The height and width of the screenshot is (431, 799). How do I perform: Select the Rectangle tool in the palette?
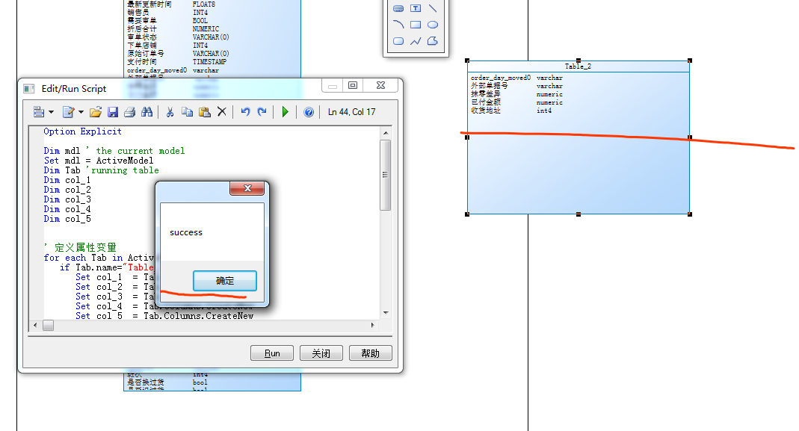coord(416,25)
